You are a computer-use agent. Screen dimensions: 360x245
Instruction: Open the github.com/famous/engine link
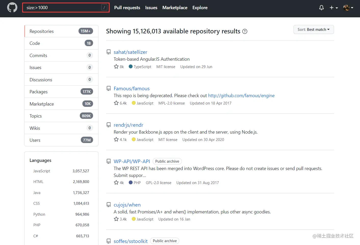point(241,96)
